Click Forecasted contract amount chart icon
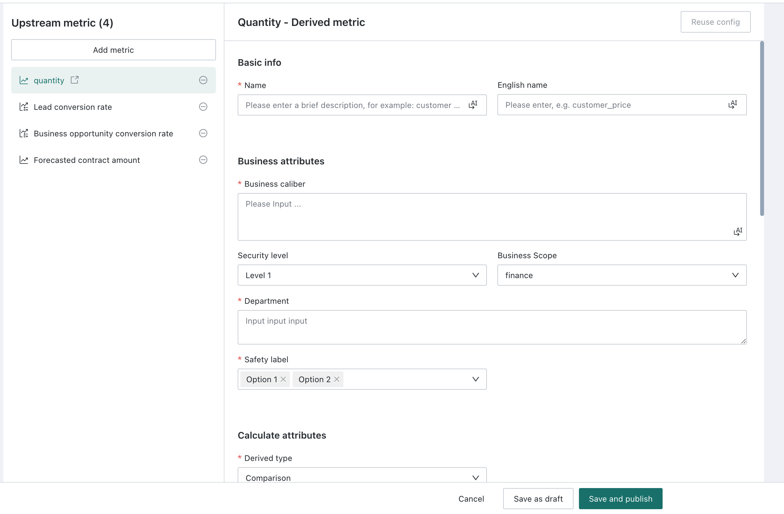 coord(24,160)
